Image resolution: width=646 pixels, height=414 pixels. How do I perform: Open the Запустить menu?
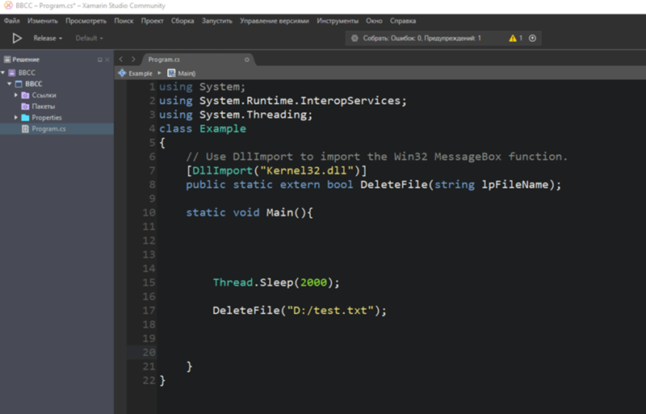click(216, 21)
